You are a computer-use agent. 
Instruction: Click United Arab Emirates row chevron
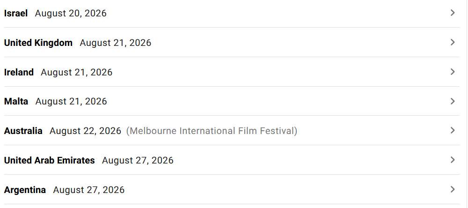click(453, 160)
